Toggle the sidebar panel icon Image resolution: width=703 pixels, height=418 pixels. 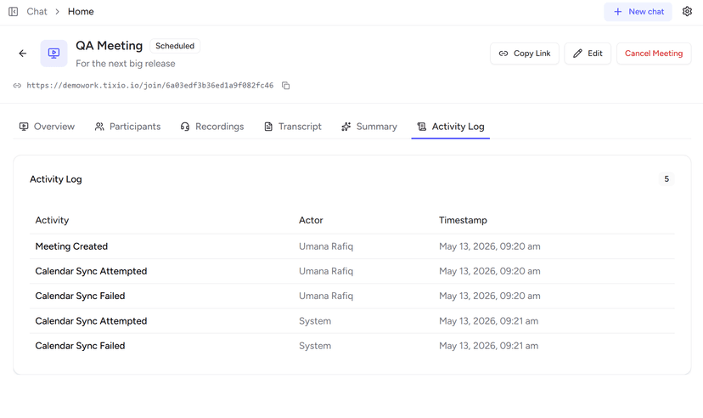[x=14, y=12]
